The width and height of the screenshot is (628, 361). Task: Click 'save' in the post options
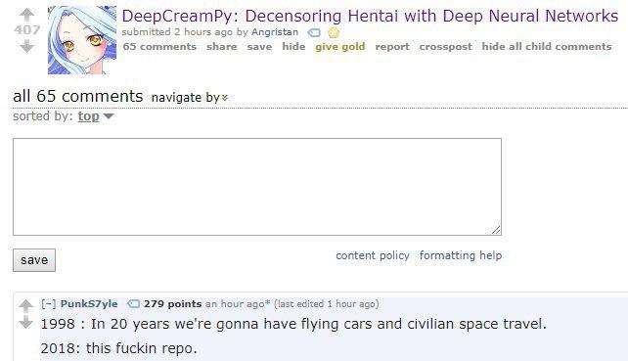point(259,47)
